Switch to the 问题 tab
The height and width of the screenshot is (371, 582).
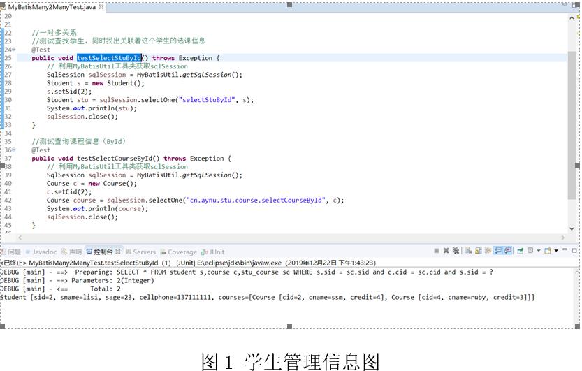tap(10, 252)
